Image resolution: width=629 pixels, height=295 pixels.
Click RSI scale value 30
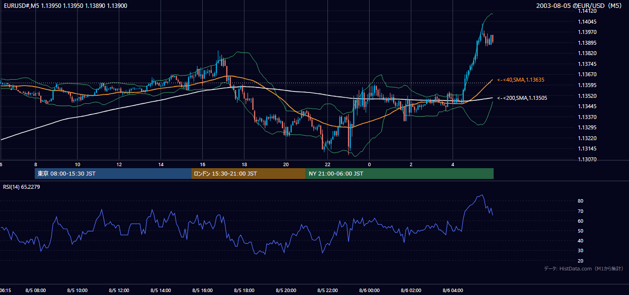coord(581,250)
